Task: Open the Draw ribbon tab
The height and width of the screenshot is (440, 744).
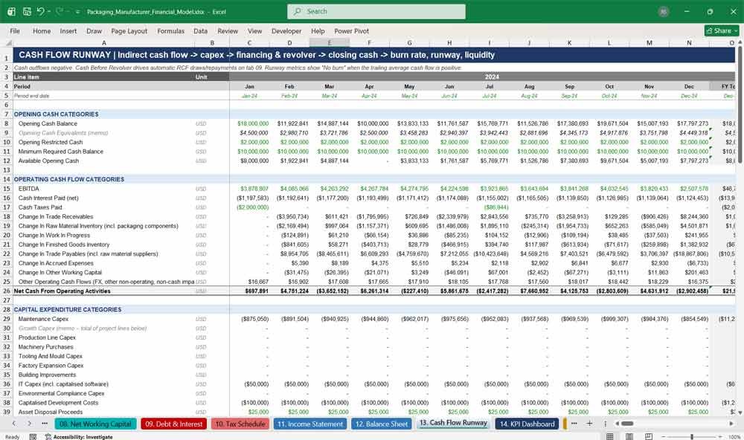Action: pos(94,30)
